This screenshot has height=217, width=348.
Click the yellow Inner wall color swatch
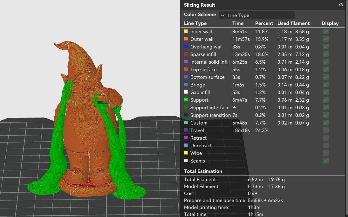(186, 31)
